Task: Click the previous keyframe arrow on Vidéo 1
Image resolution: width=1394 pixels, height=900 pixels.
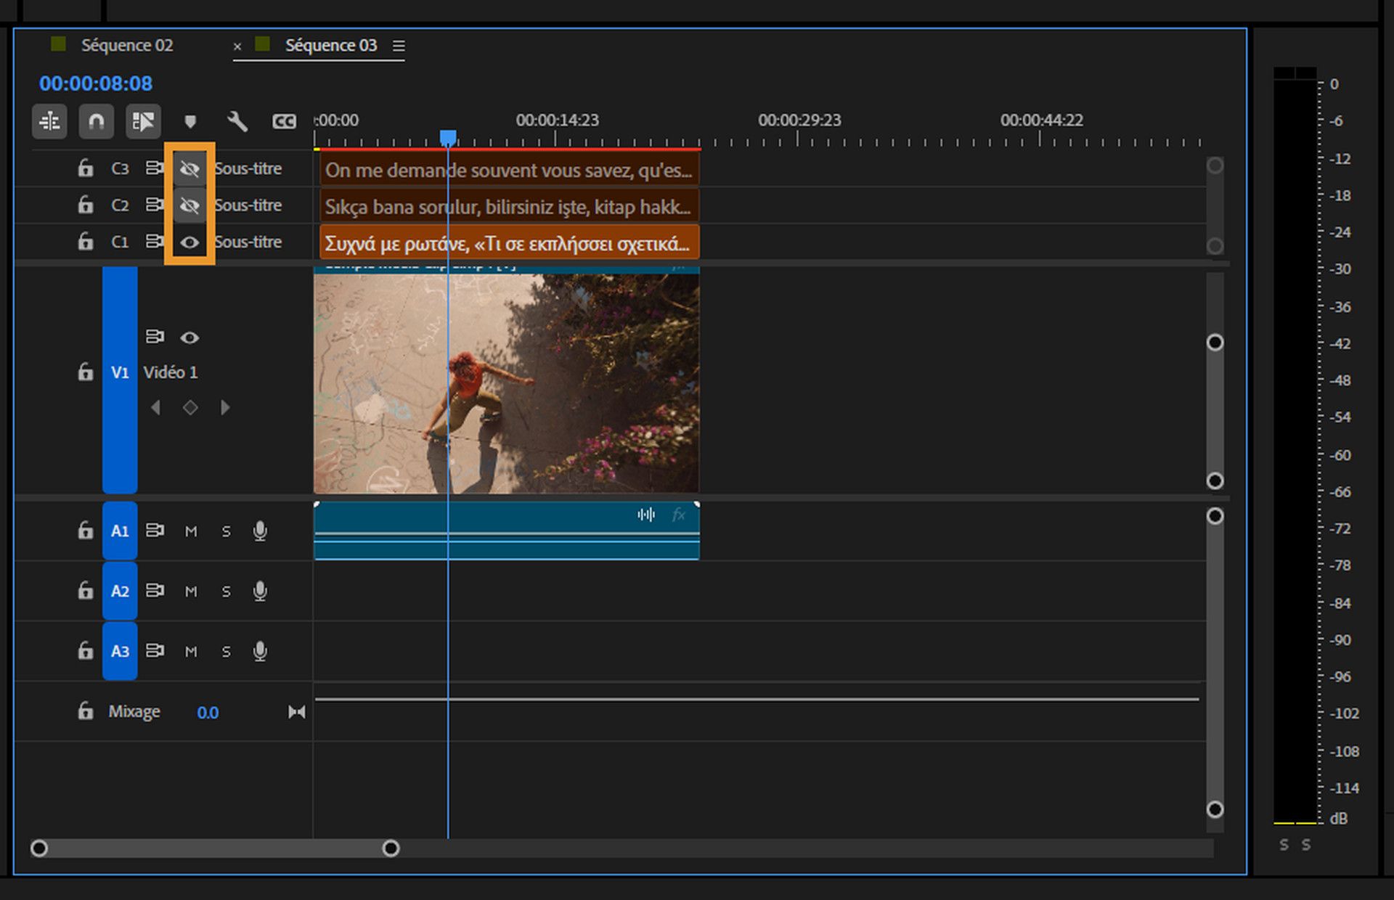Action: point(155,407)
